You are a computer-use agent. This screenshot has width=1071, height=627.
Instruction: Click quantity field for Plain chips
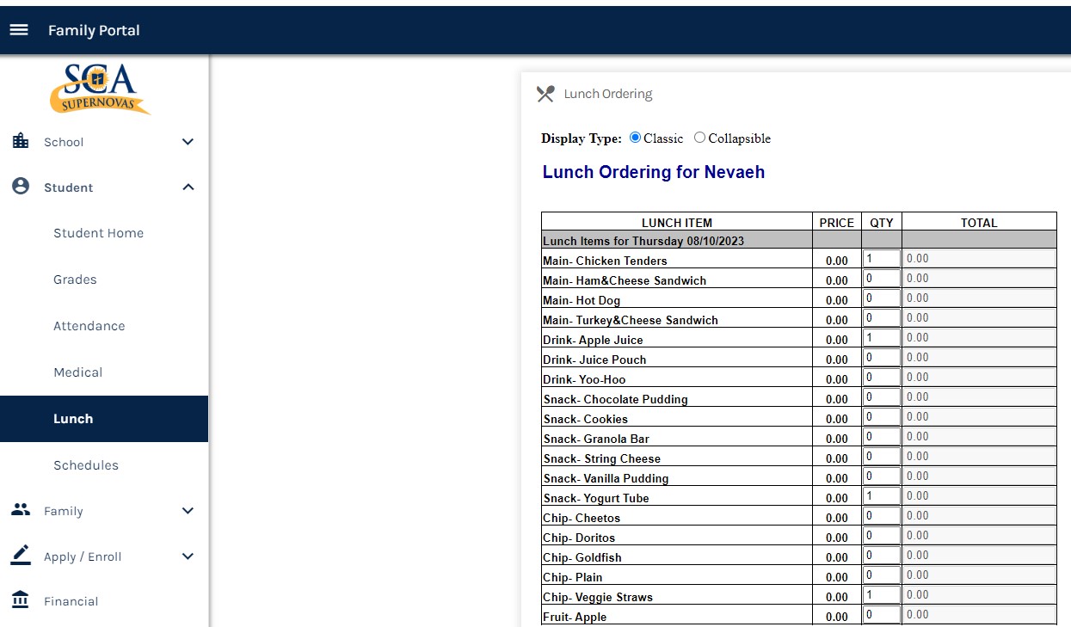pos(882,575)
